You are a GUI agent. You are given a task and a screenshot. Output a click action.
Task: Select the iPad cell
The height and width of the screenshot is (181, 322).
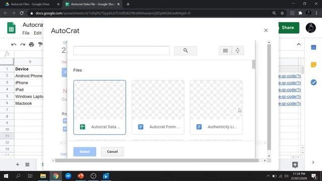point(29,89)
